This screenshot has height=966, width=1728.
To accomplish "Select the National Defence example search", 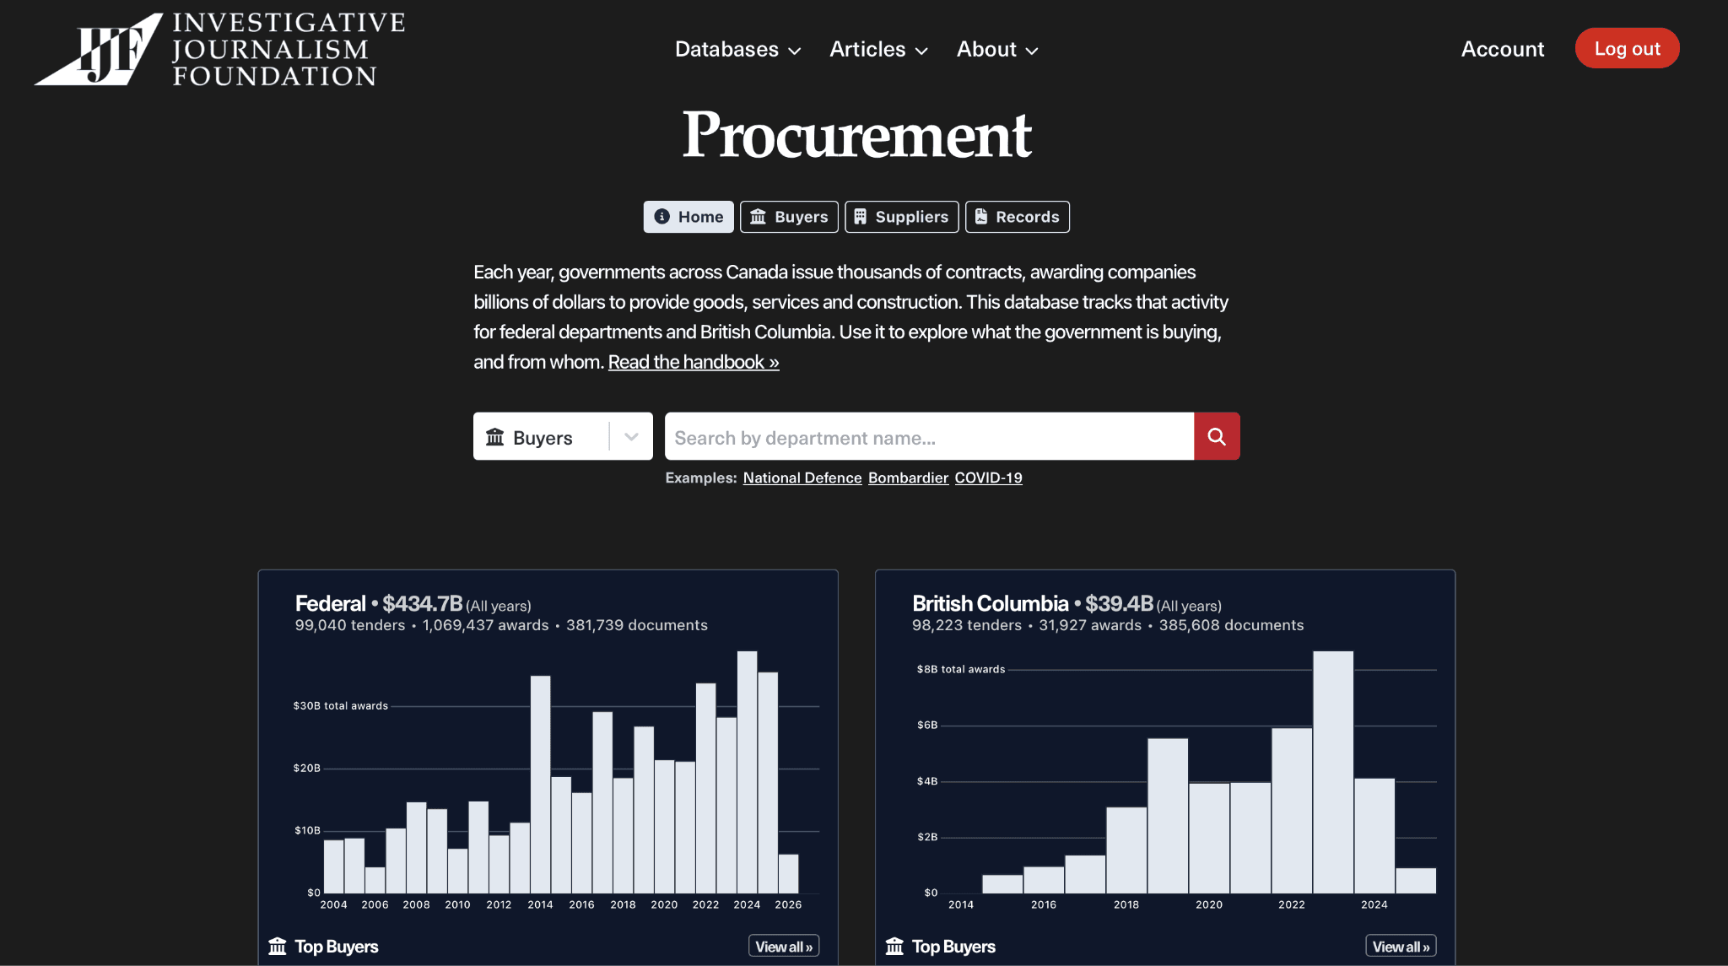I will (802, 478).
